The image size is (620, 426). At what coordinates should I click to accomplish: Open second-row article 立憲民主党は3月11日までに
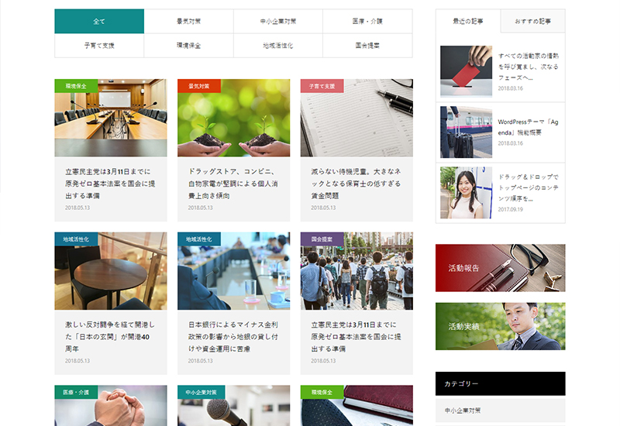(356, 337)
